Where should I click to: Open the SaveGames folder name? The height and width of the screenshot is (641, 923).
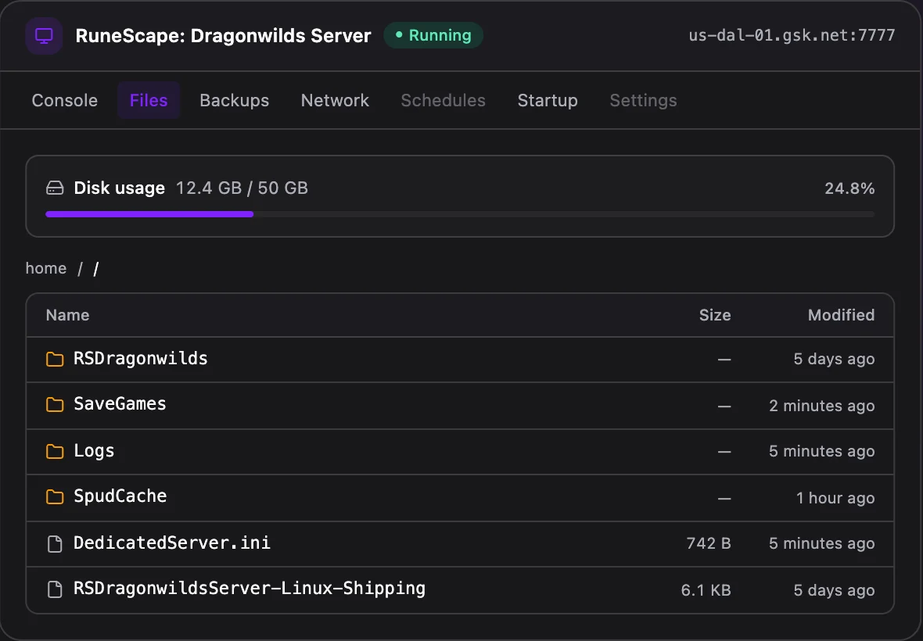(x=120, y=404)
